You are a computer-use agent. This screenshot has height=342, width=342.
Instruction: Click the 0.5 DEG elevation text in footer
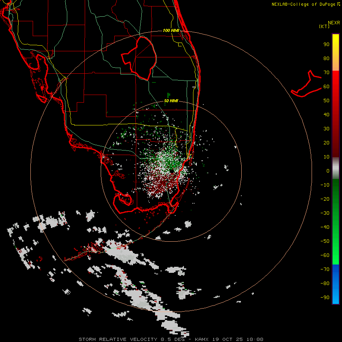coord(173,339)
